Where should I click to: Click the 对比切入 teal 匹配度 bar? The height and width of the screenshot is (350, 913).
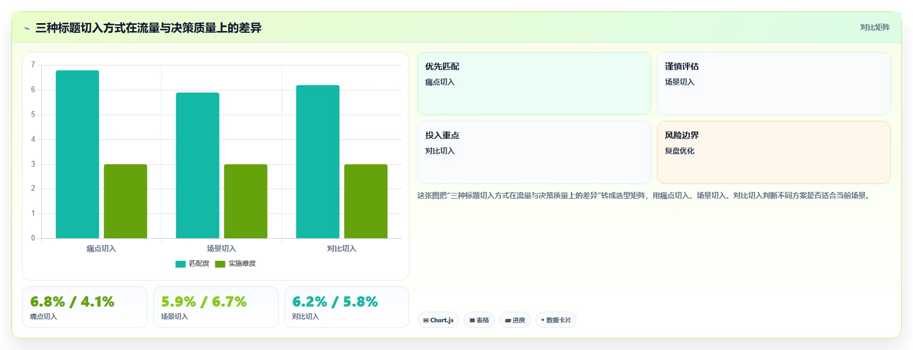[318, 161]
